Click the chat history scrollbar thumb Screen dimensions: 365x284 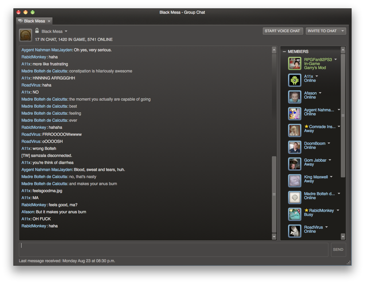(x=274, y=194)
